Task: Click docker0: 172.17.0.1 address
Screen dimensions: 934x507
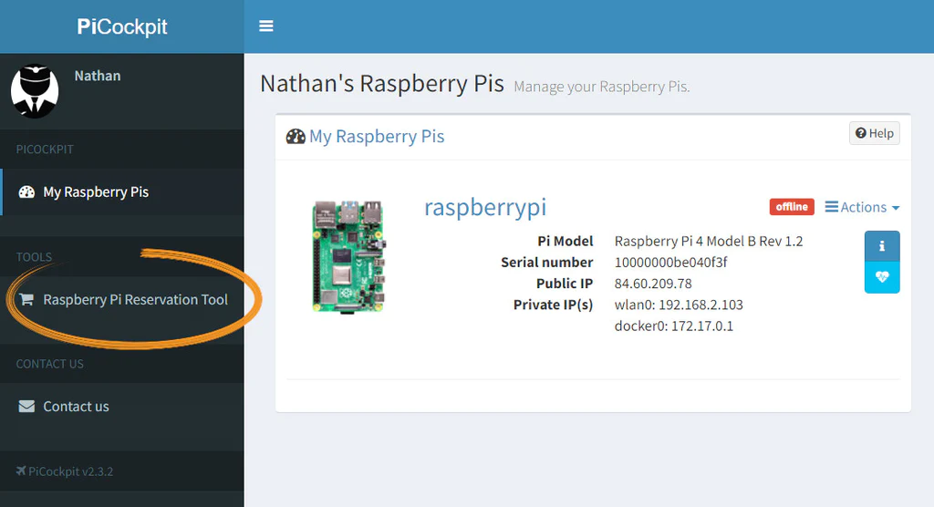Action: [x=674, y=326]
